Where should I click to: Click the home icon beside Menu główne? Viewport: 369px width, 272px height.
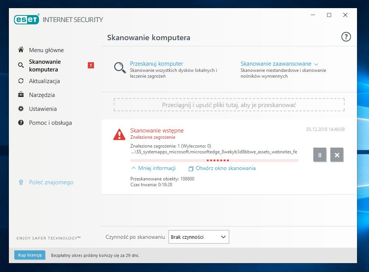point(21,49)
